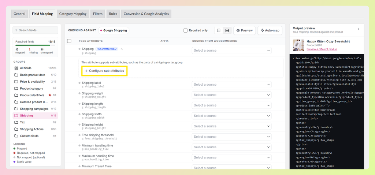Click the Detailed product data folder icon
The width and height of the screenshot is (375, 175).
[16, 102]
